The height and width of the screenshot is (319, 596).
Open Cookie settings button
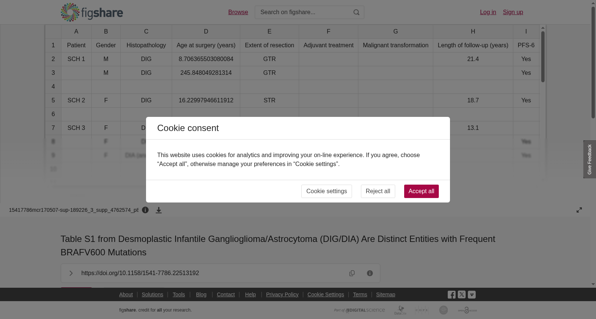327,191
